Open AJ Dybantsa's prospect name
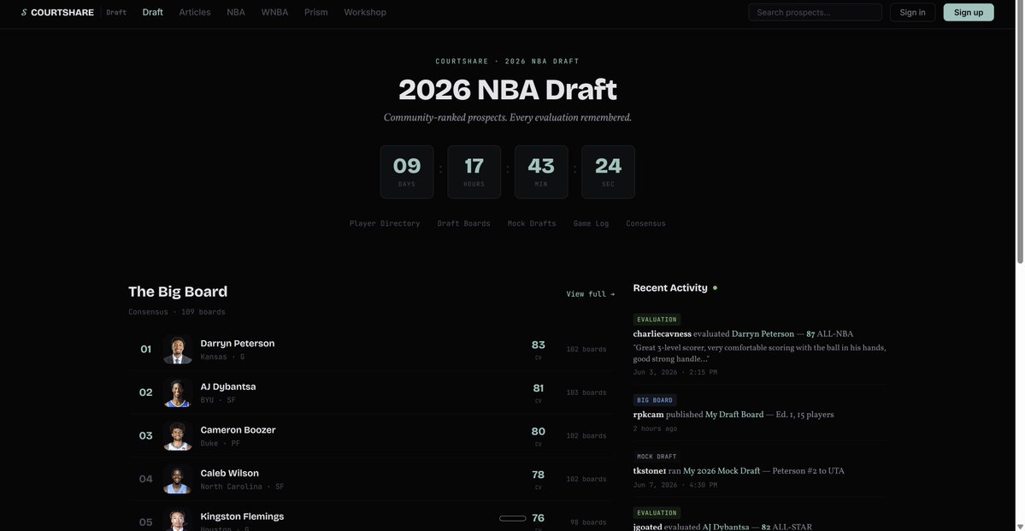This screenshot has height=531, width=1025. pos(228,386)
